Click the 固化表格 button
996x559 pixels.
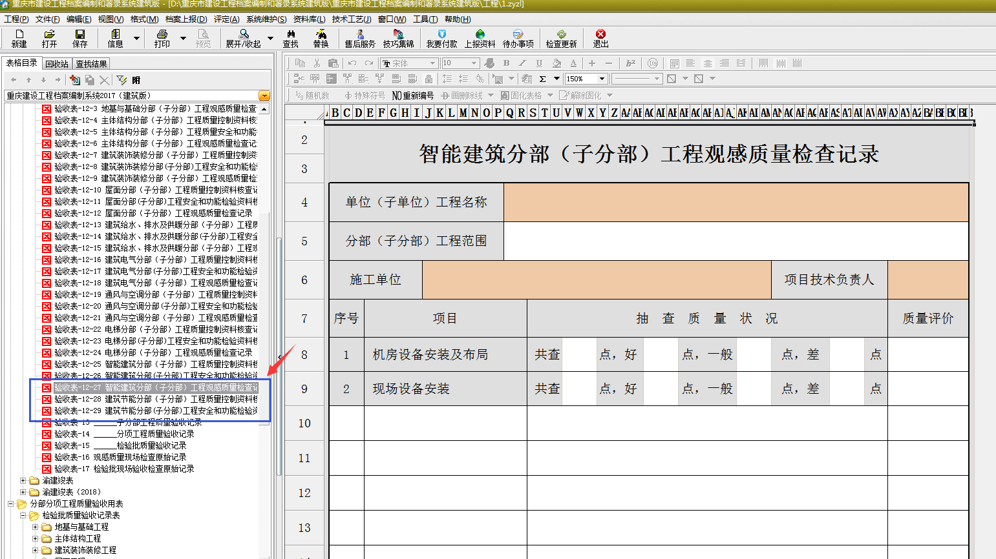521,96
